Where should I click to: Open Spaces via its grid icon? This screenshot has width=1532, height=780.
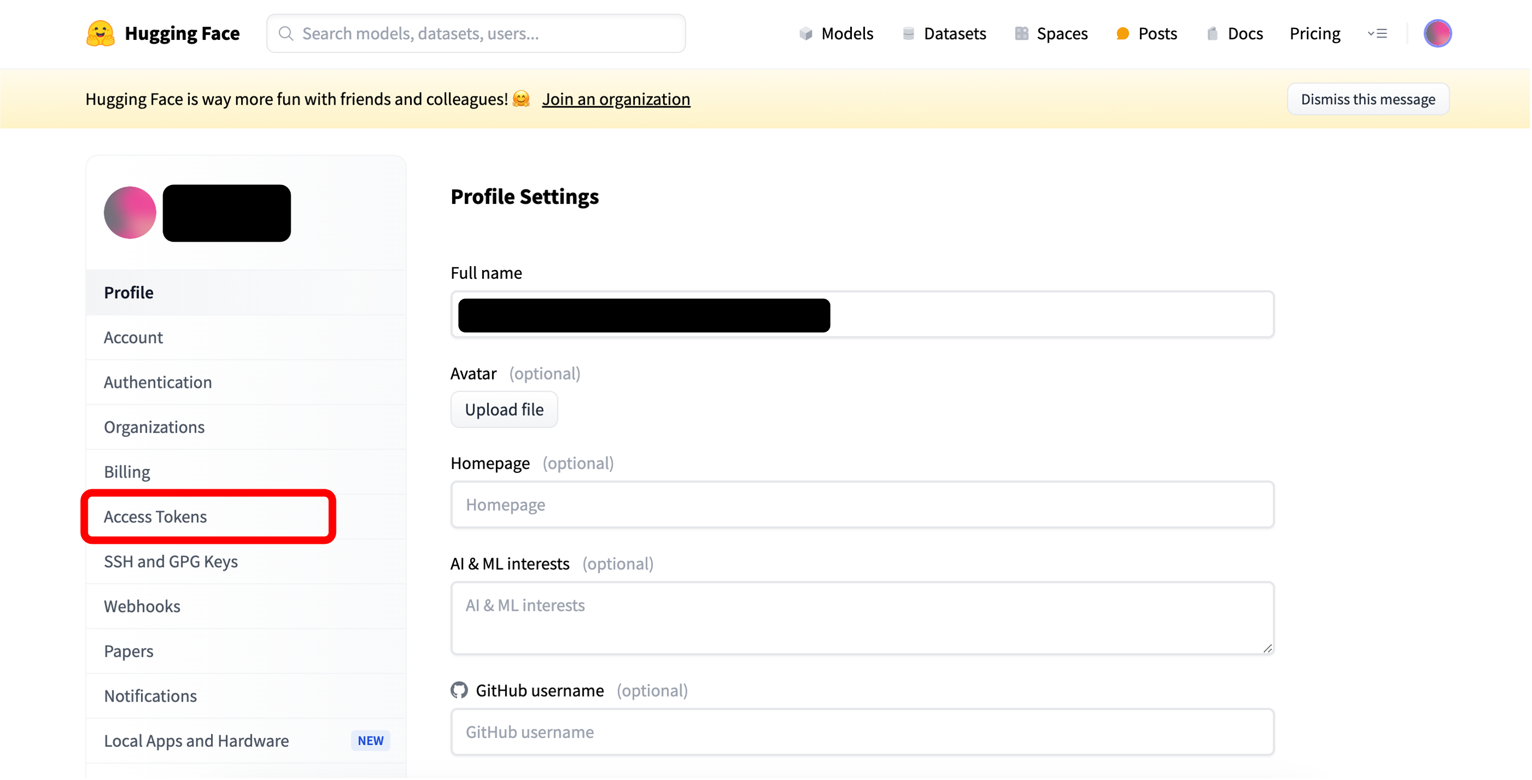click(x=1021, y=33)
